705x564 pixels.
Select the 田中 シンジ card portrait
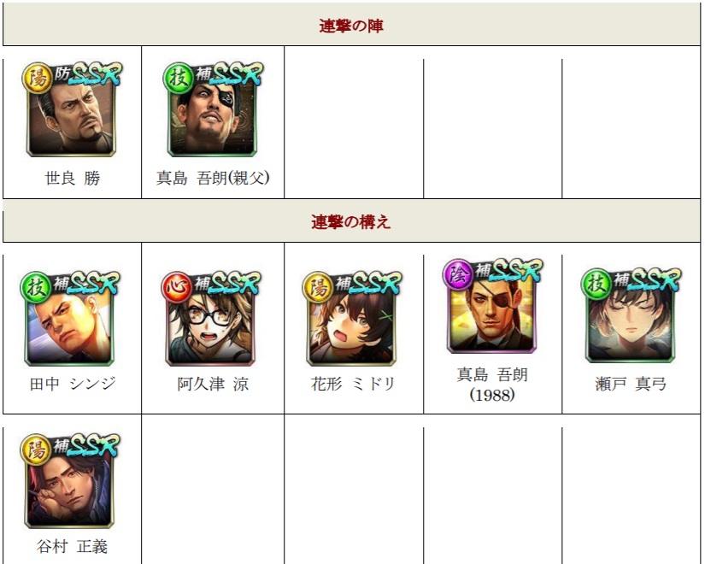(x=69, y=318)
